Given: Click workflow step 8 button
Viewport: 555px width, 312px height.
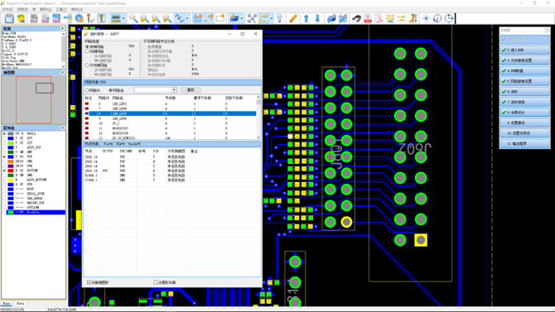Looking at the screenshot, I should (525, 112).
